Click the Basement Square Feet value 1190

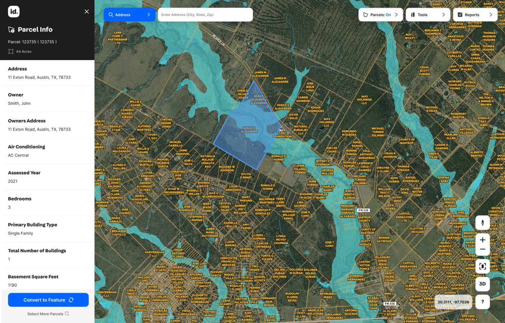tap(13, 285)
